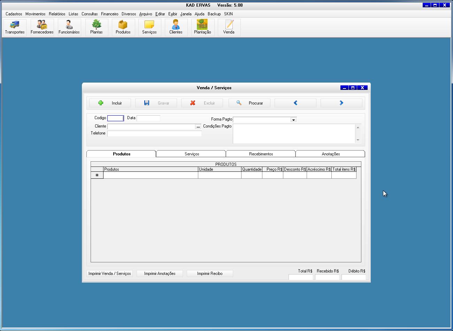Click the Gravar save button

point(156,103)
